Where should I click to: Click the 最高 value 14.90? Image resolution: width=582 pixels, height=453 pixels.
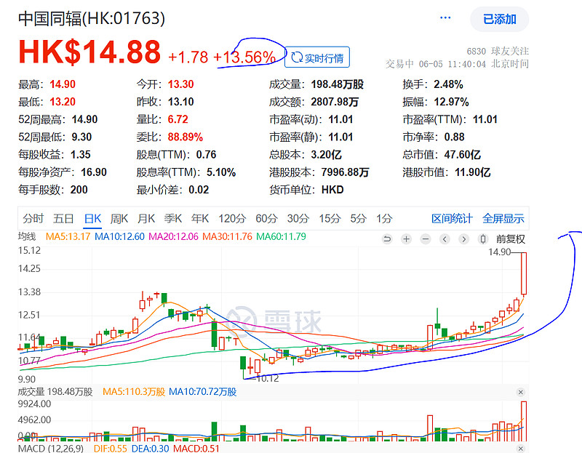tap(63, 84)
